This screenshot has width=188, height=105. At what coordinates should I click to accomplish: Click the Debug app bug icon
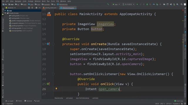[x=147, y=4]
